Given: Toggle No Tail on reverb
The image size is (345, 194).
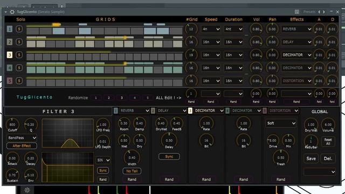Looking at the screenshot, I should [132, 171].
